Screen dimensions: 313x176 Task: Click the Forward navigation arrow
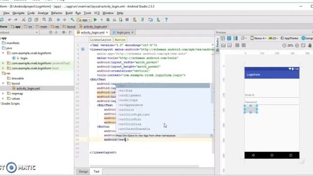coord(65,20)
